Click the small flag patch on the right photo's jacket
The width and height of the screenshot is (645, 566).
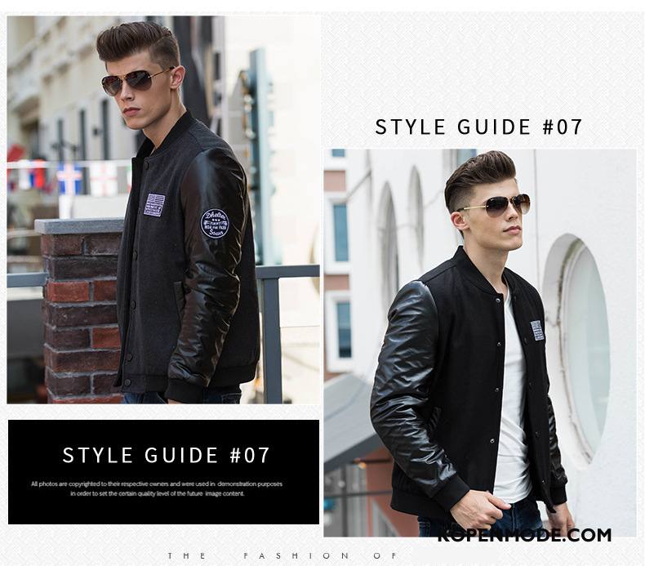click(x=536, y=330)
